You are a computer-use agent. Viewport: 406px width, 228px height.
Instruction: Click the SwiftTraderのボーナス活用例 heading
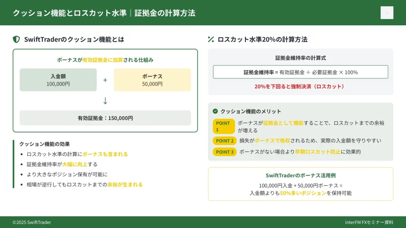click(x=301, y=175)
